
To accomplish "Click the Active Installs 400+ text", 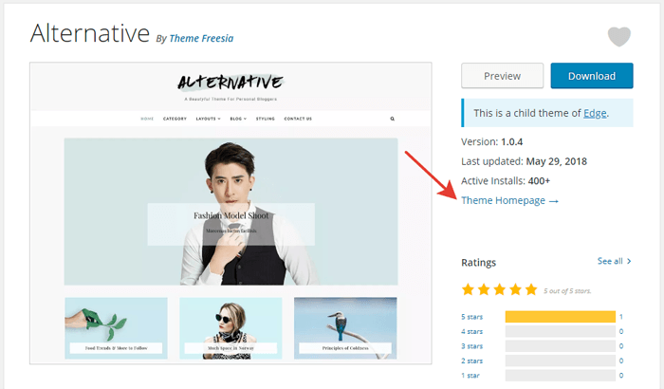I will point(506,181).
